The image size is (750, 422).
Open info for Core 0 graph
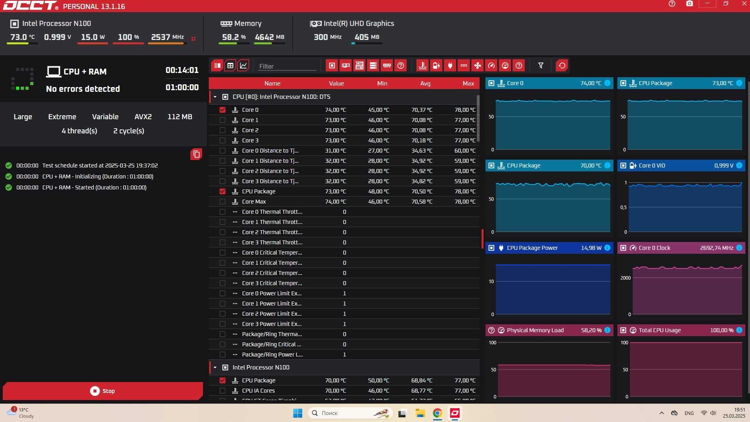pos(607,83)
